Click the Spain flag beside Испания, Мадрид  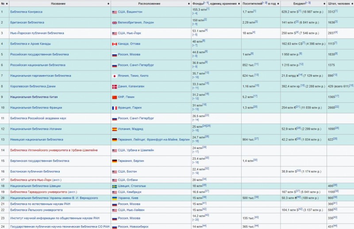(x=115, y=129)
